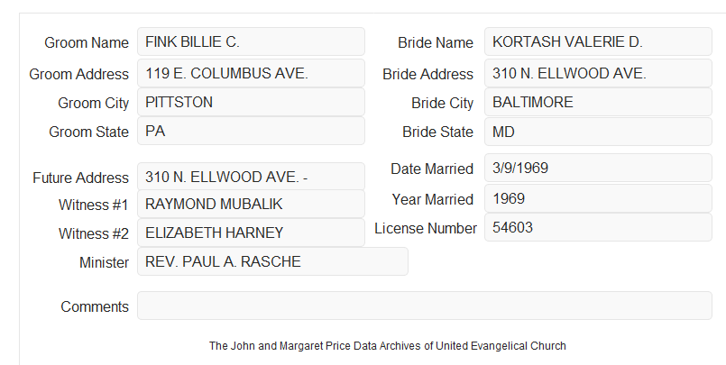Screen dimensions: 726x365
Task: Click the Bride City field showing BALTIMORE
Action: [598, 102]
